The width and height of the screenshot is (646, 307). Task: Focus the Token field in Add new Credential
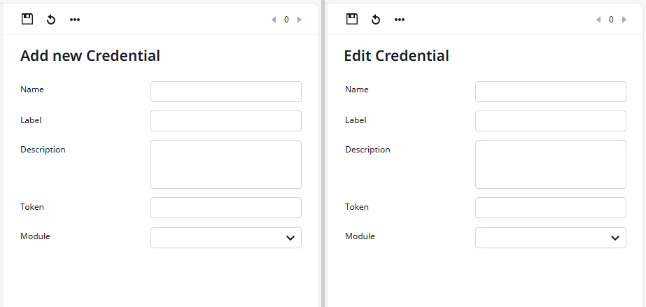point(226,208)
